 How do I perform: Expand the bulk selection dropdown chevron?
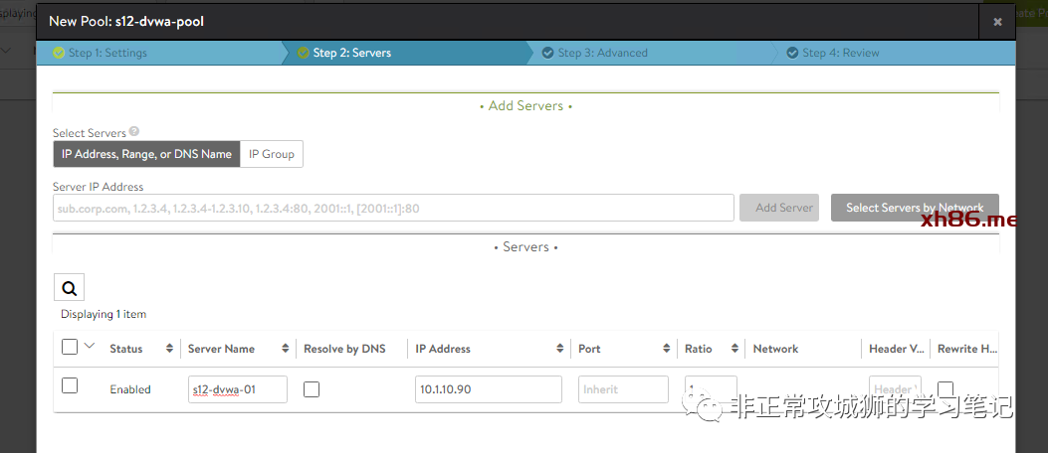tap(90, 347)
